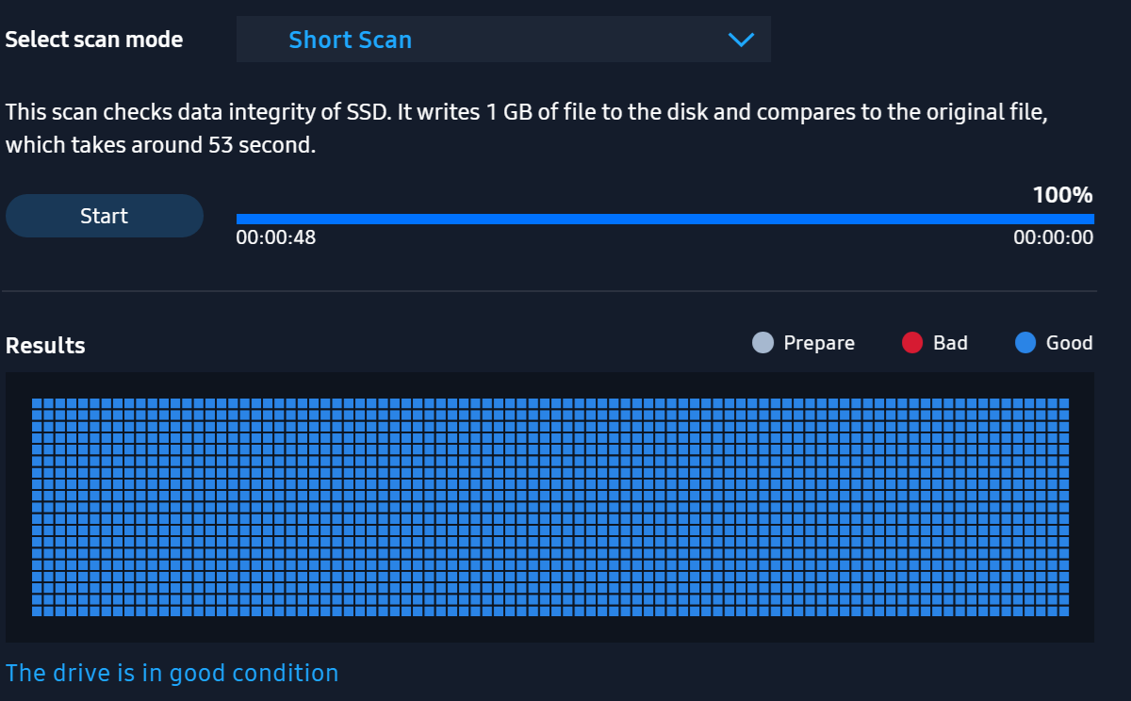Open the Short Scan mode dropdown

[502, 40]
